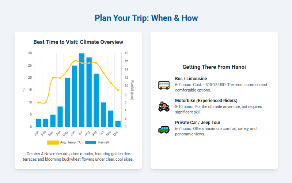Toggle Avg. Temp legend yellow swatch
This screenshot has width=292, height=183.
tap(53, 142)
